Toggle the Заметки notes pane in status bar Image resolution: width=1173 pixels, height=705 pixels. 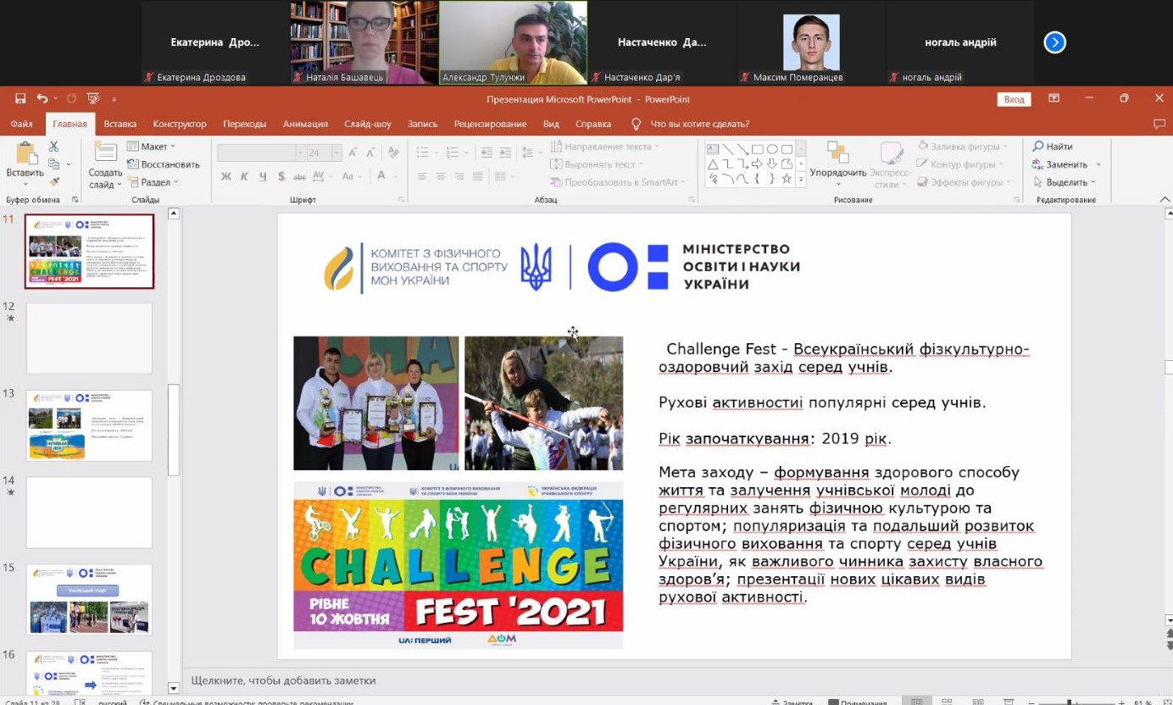792,702
